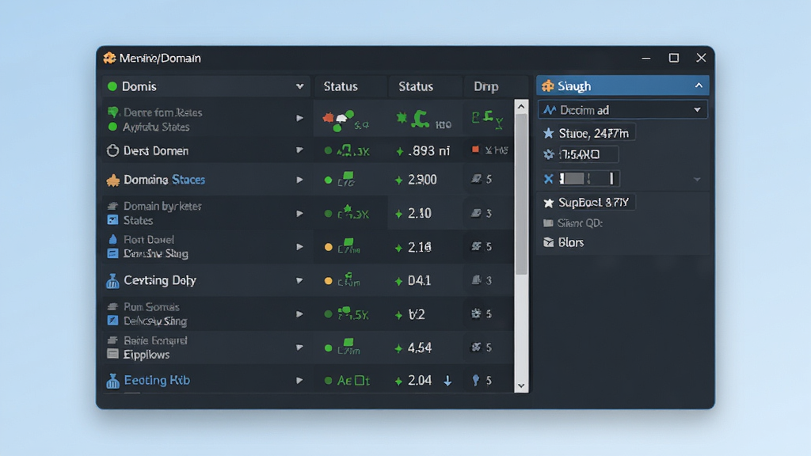Image resolution: width=811 pixels, height=456 pixels.
Task: Click the red square icon in Derst Domen row
Action: tap(475, 150)
